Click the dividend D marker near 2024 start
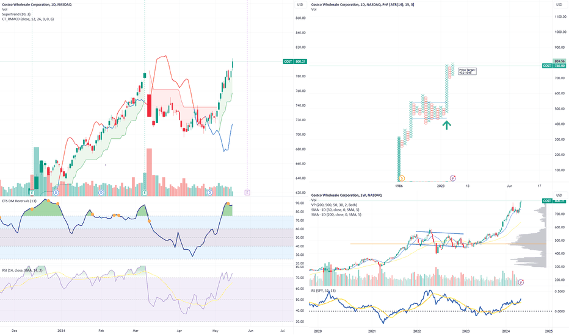Viewport: 569px width, 335px height. [56, 192]
